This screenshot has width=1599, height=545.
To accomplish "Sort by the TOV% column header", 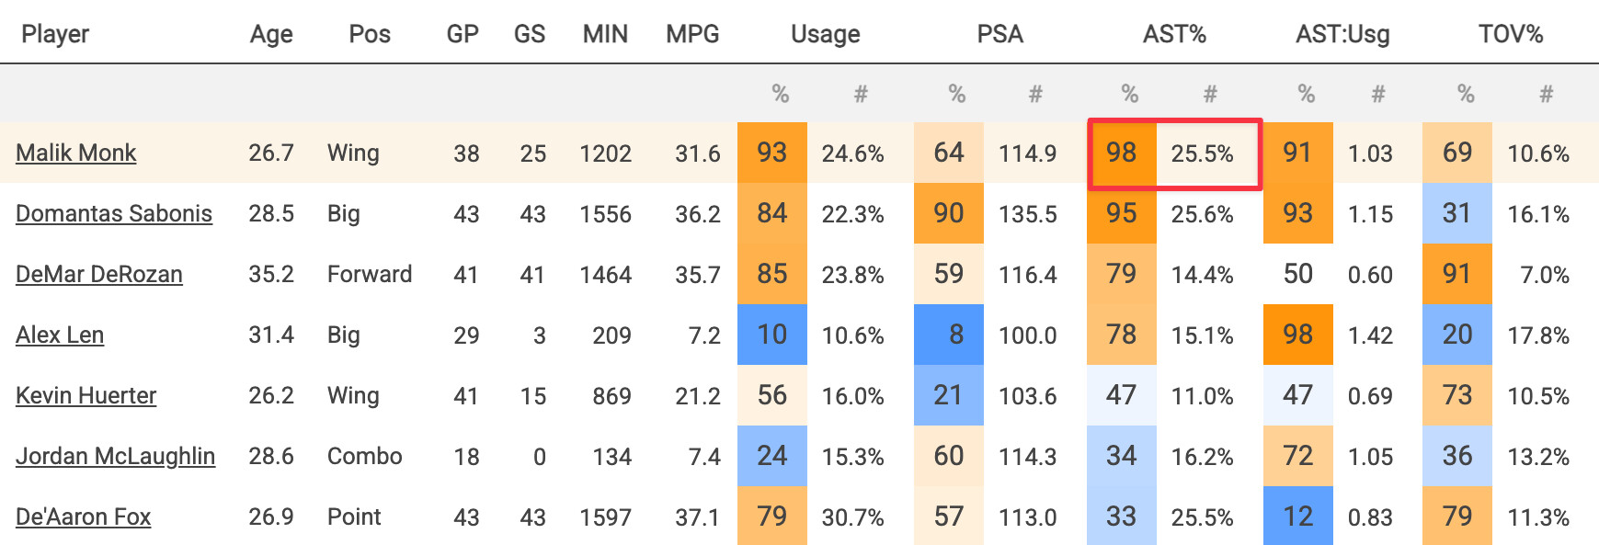I will tap(1511, 34).
